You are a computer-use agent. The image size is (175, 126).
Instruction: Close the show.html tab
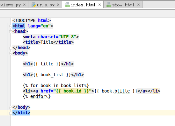(138, 5)
